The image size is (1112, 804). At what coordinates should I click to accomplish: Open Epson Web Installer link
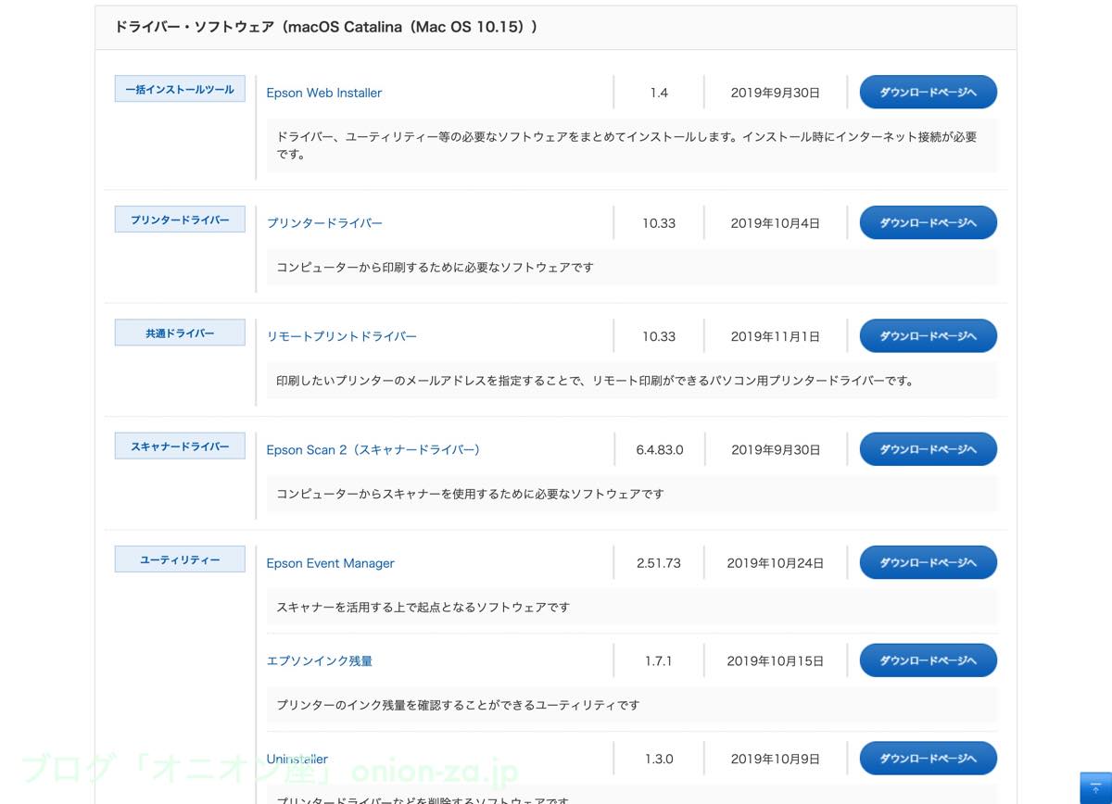[323, 93]
